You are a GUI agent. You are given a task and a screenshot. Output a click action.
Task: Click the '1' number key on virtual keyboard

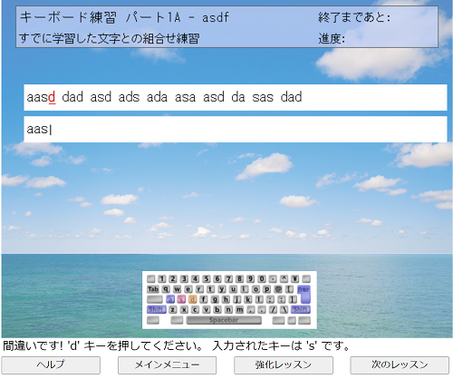[162, 278]
